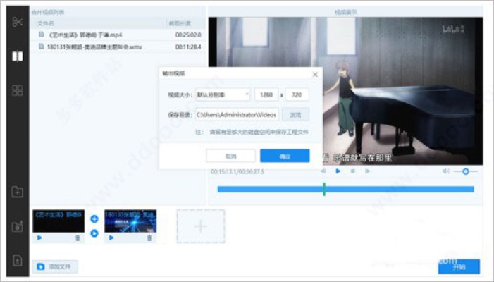The width and height of the screenshot is (494, 282).
Task: Click the height field showing 720
Action: click(297, 94)
